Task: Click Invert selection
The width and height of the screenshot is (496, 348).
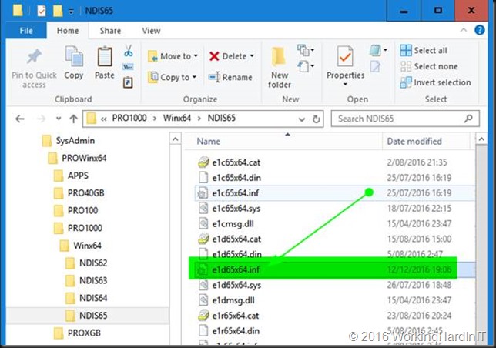Action: (x=436, y=82)
